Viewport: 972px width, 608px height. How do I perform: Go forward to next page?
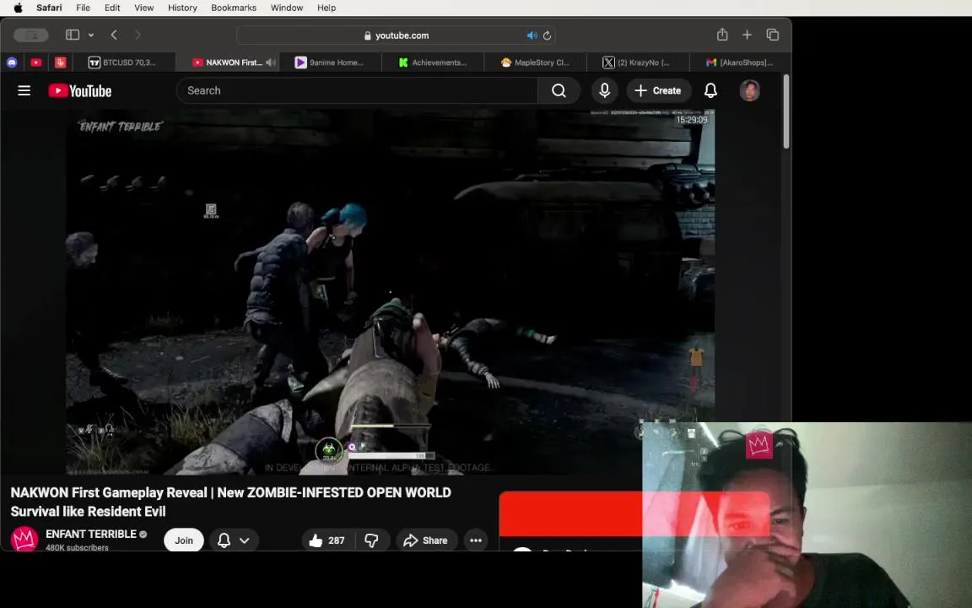[138, 35]
